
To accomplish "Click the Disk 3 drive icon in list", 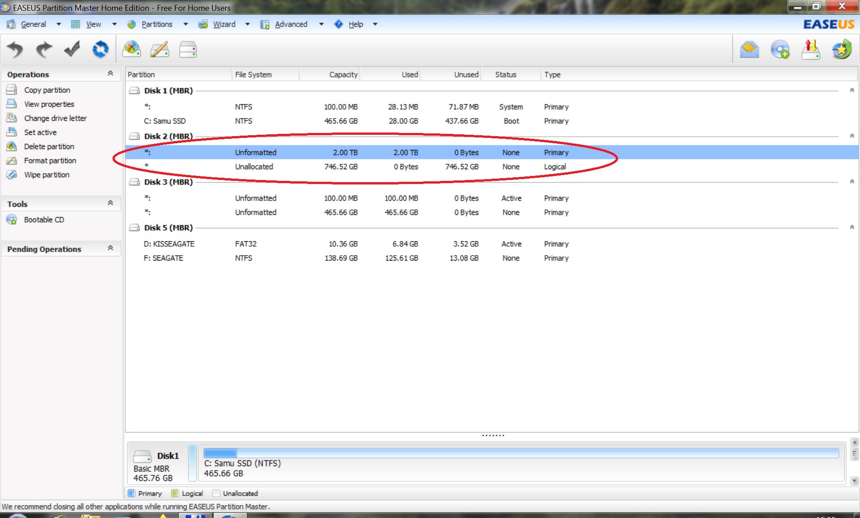I will coord(134,182).
